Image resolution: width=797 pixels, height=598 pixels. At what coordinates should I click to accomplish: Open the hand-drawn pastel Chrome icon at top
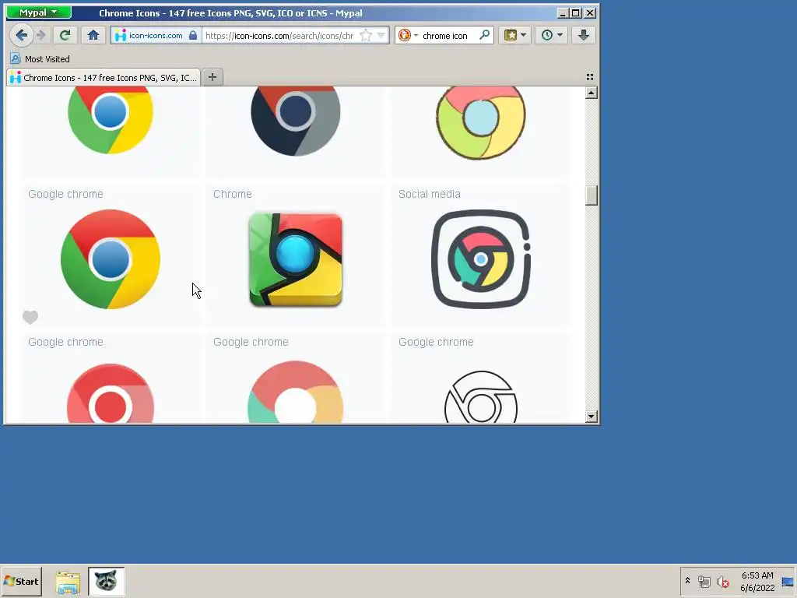click(x=481, y=122)
